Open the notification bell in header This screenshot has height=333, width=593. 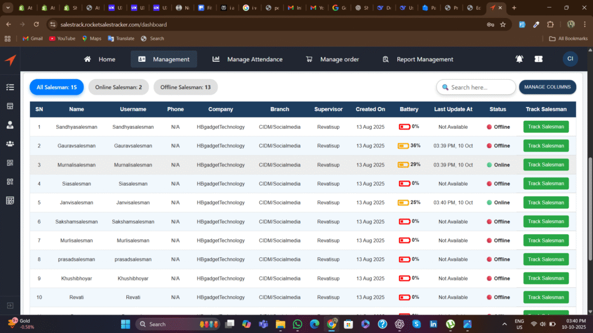[519, 59]
